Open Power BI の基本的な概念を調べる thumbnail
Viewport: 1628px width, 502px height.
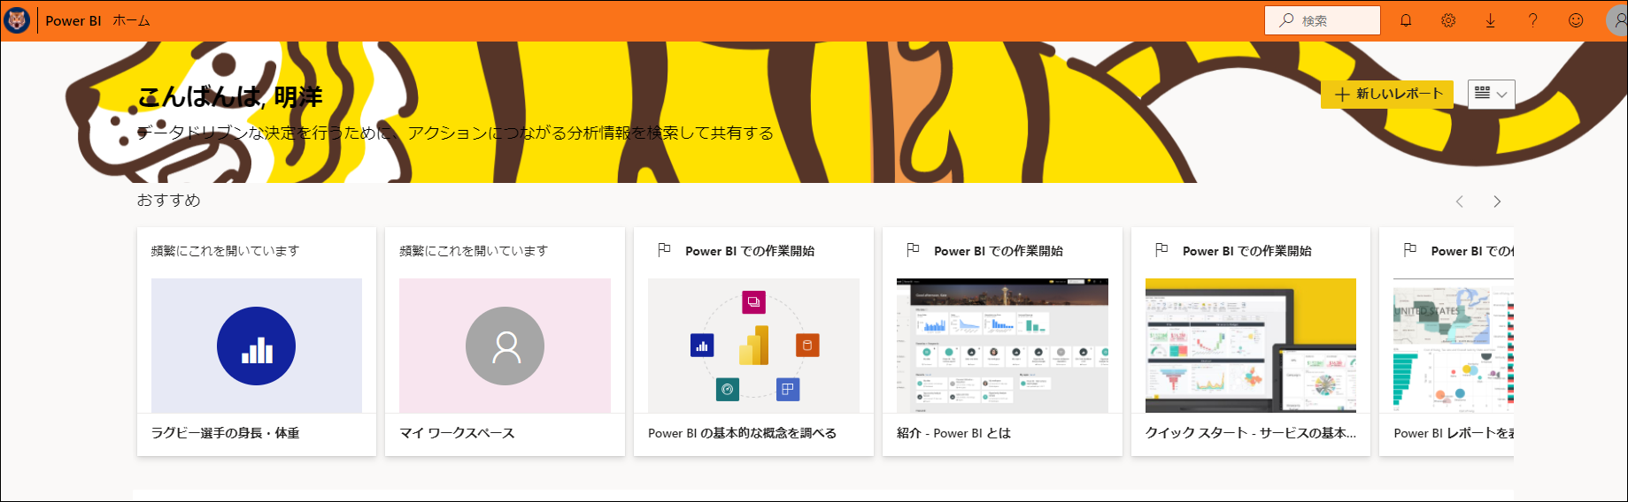click(x=753, y=346)
